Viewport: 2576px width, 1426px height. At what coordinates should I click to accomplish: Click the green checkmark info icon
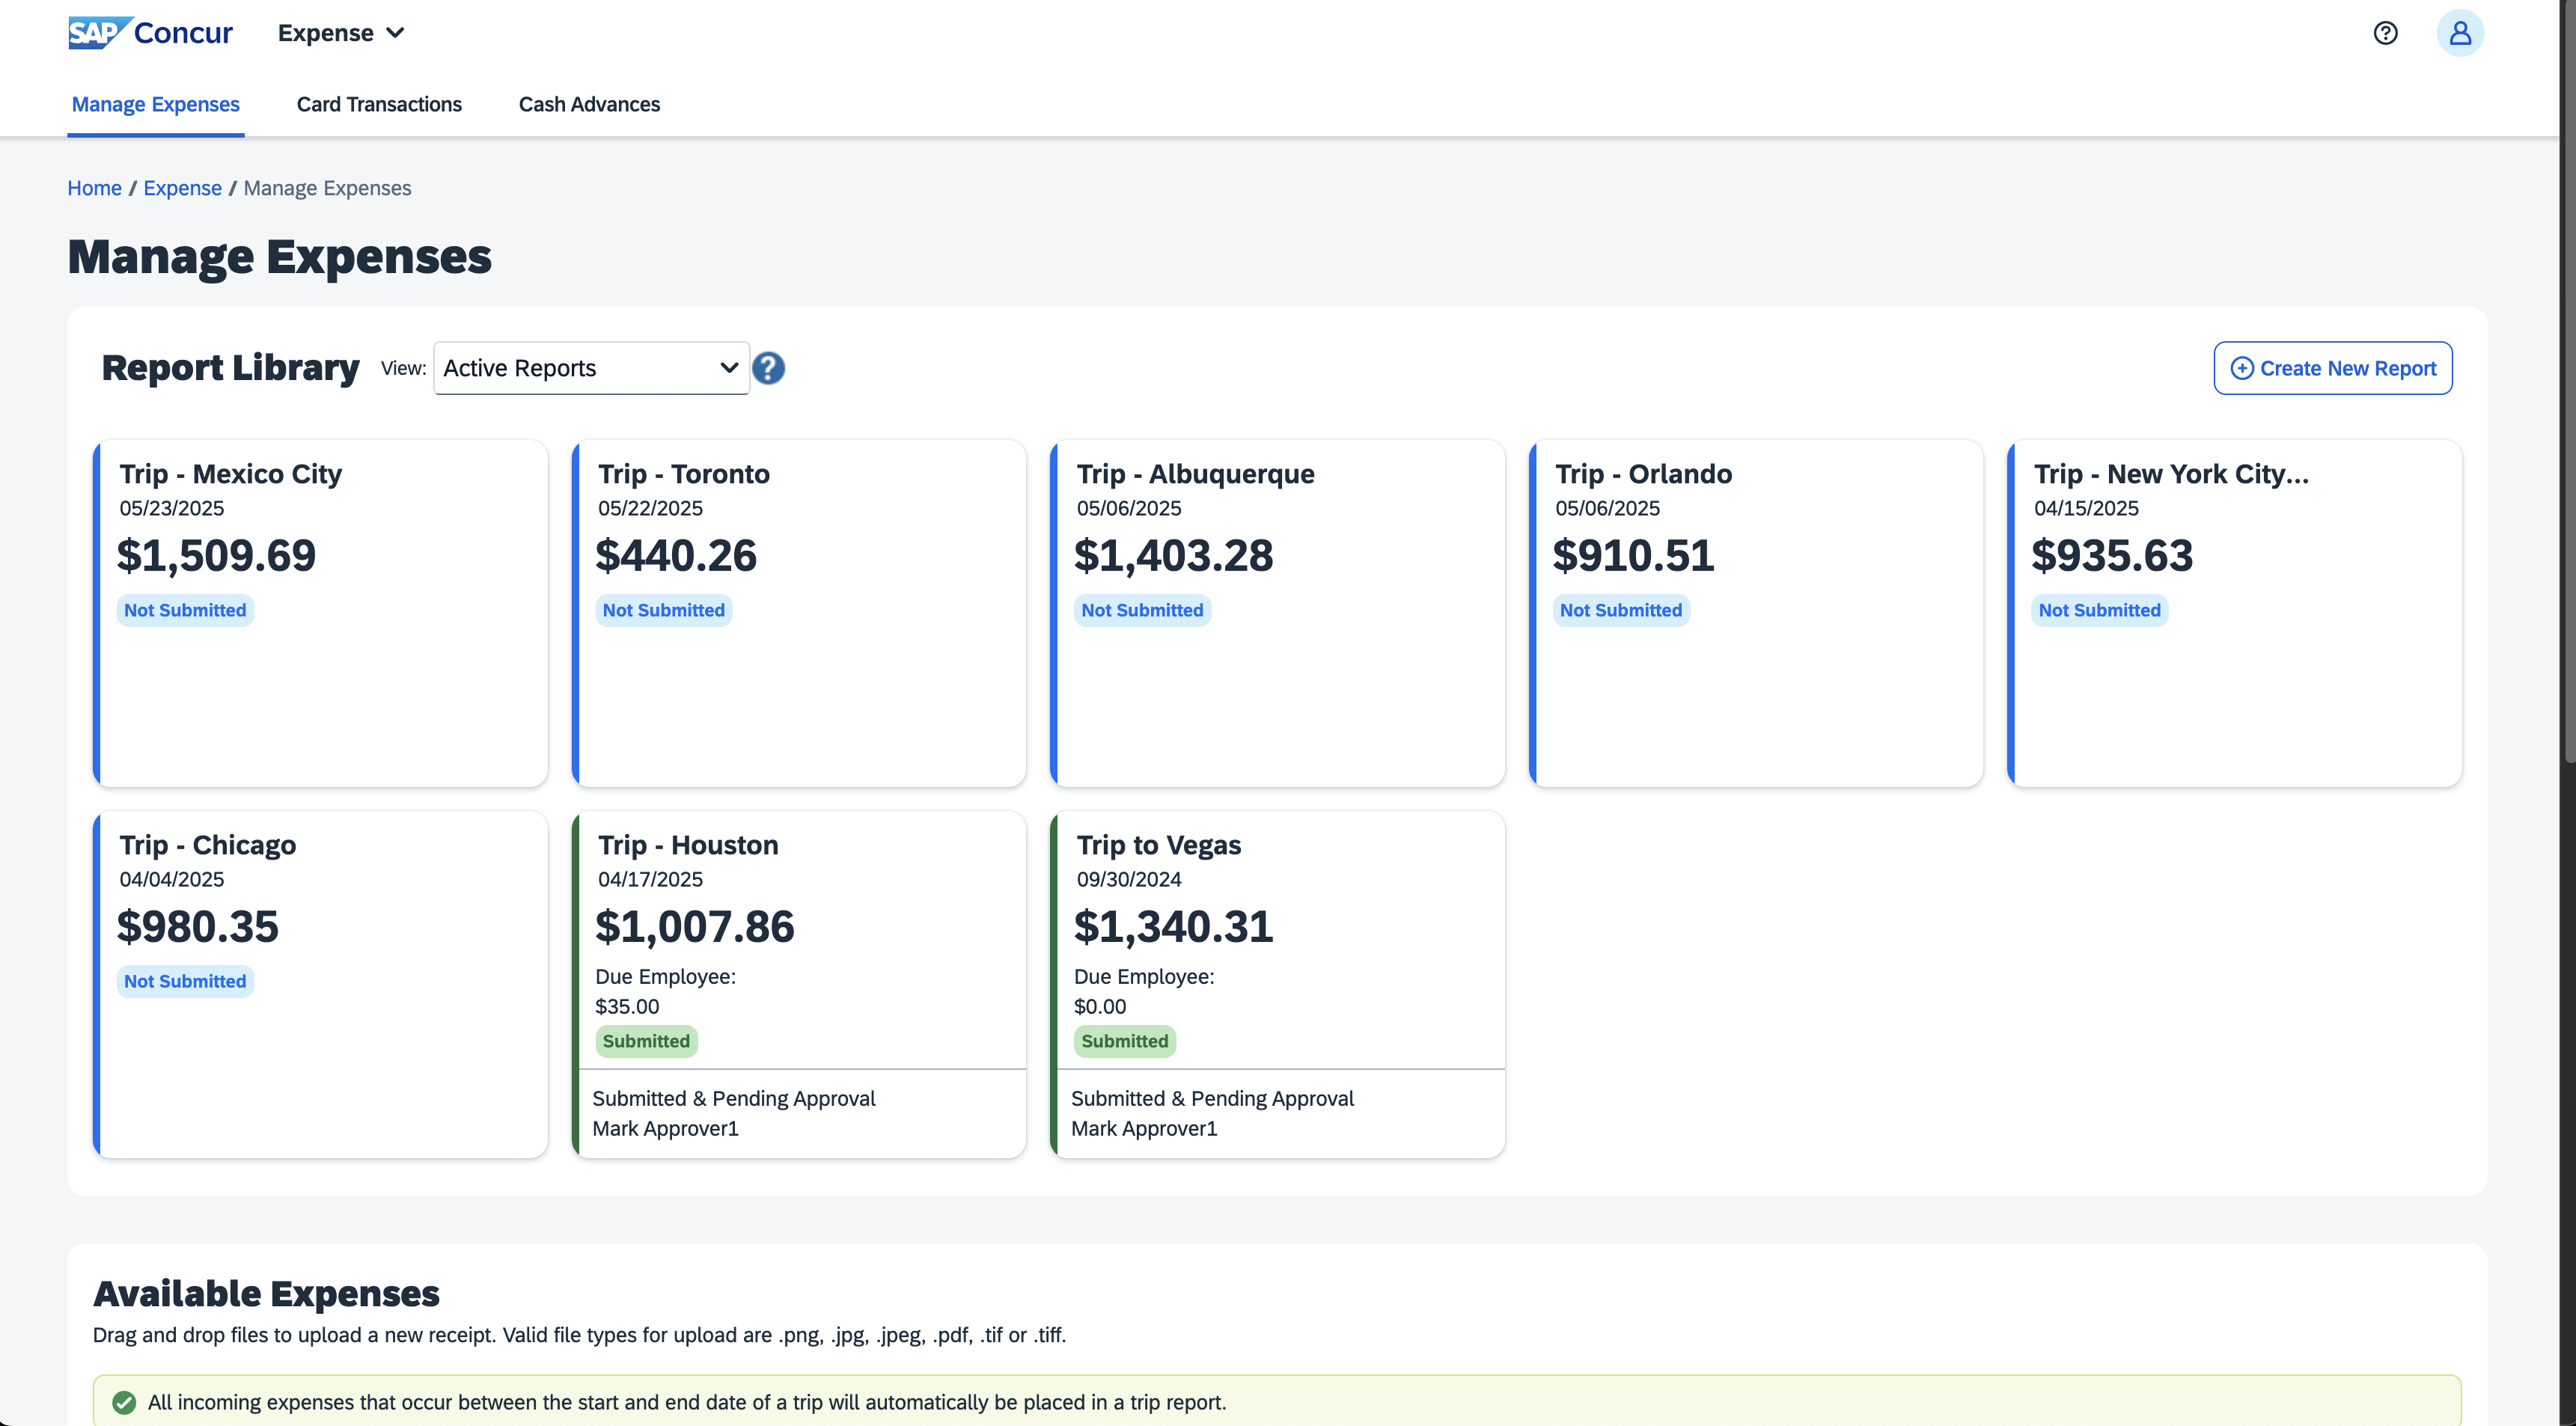(x=124, y=1402)
